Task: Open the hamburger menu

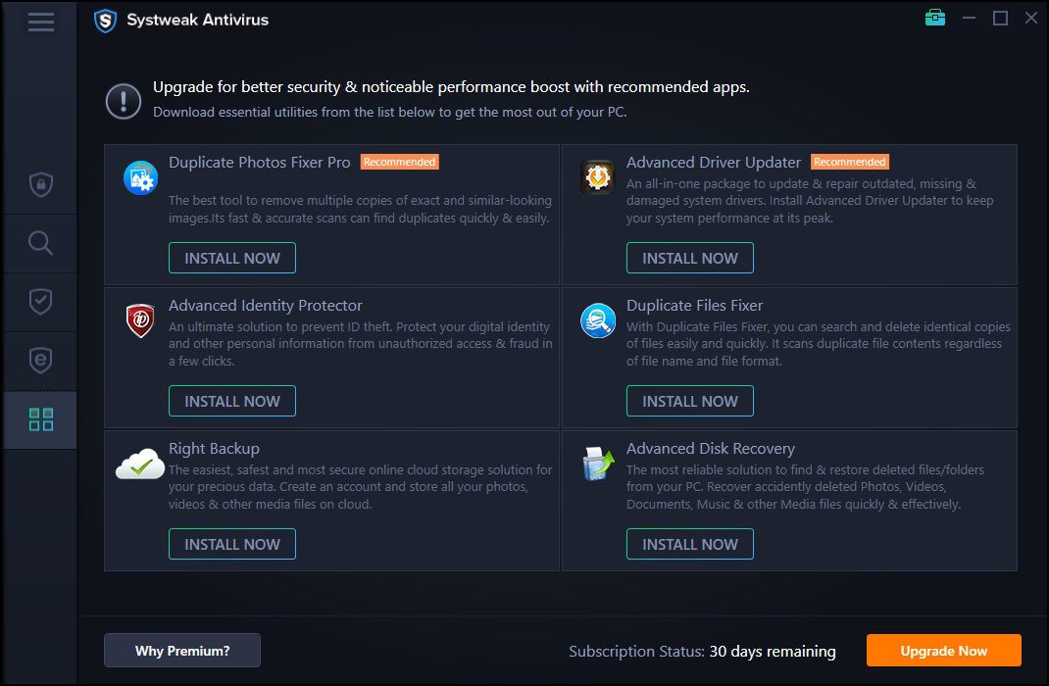Action: point(40,22)
